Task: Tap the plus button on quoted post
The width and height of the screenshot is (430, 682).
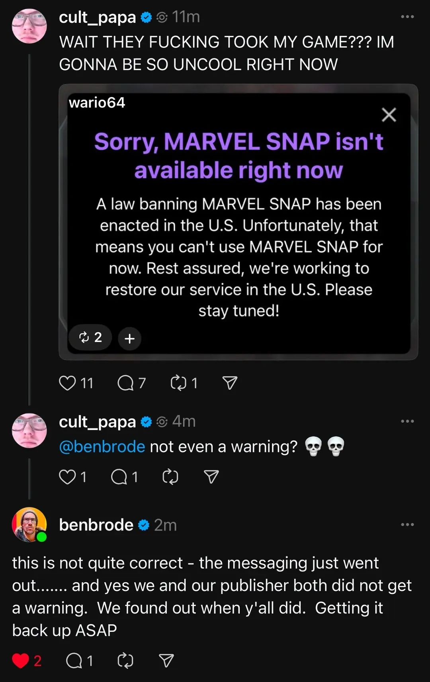Action: 129,338
